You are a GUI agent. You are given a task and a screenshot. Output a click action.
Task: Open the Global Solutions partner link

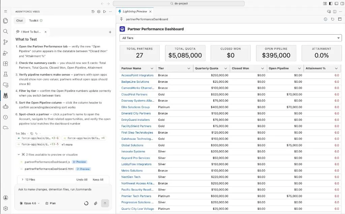point(132,145)
